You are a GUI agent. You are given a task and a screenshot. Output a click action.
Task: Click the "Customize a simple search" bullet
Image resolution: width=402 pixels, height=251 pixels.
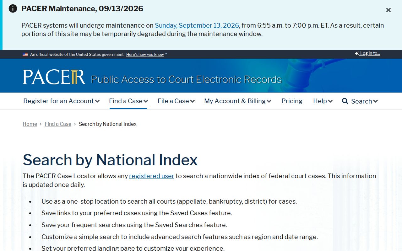tap(180, 237)
